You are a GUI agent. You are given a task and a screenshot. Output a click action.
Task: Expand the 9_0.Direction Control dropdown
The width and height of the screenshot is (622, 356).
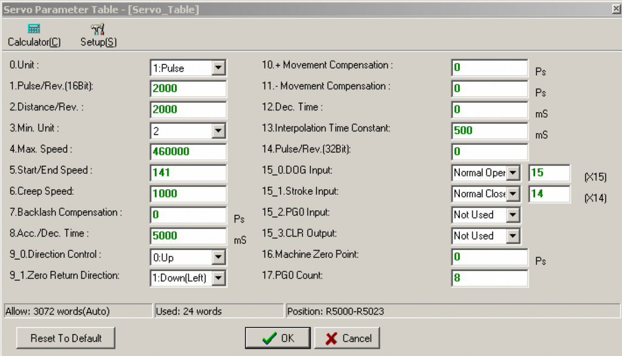click(x=218, y=257)
